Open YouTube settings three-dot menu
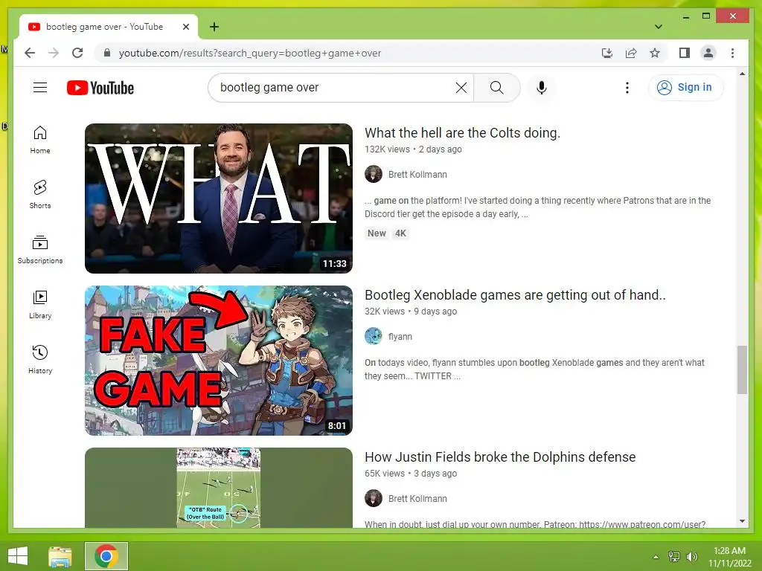762x571 pixels. point(627,88)
